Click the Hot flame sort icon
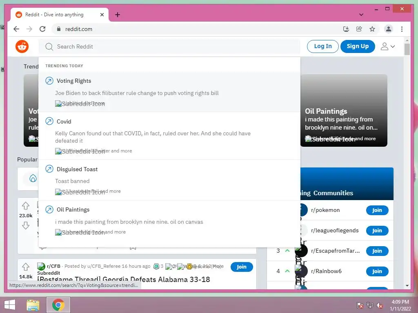Viewport: 418px width, 313px height. (33, 179)
